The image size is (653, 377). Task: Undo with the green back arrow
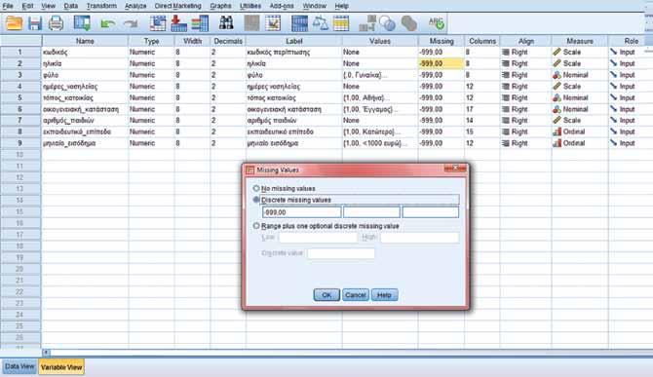pyautogui.click(x=108, y=23)
